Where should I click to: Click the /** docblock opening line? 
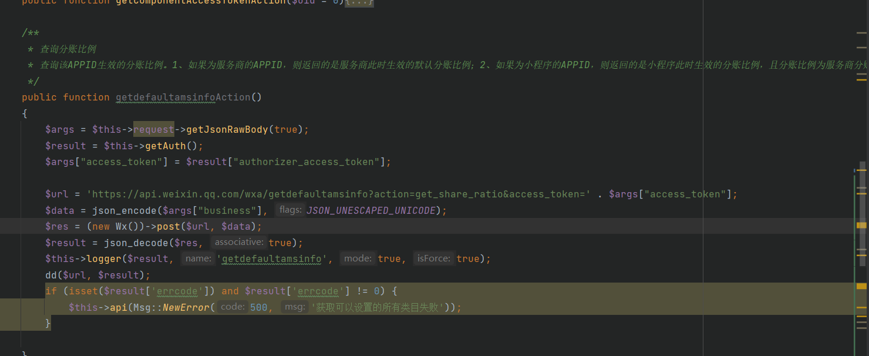(31, 33)
